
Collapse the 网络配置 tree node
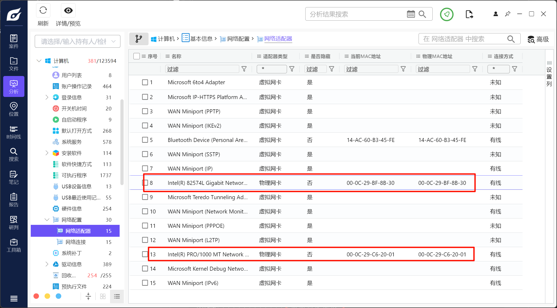point(47,220)
